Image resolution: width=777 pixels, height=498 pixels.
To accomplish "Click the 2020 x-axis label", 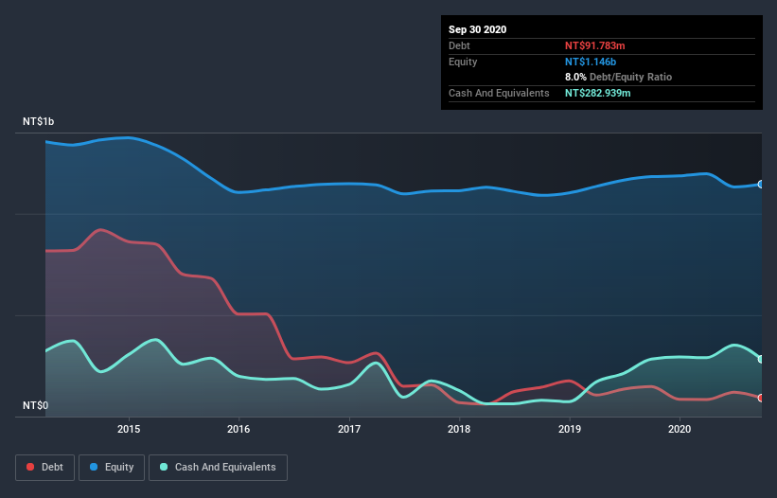I will coord(680,429).
